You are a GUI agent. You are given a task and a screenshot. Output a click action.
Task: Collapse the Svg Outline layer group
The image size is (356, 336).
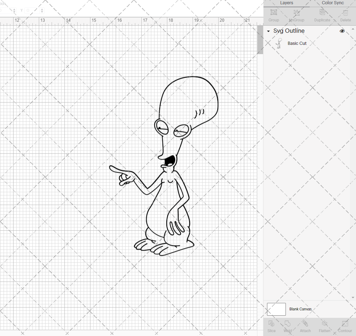click(268, 31)
